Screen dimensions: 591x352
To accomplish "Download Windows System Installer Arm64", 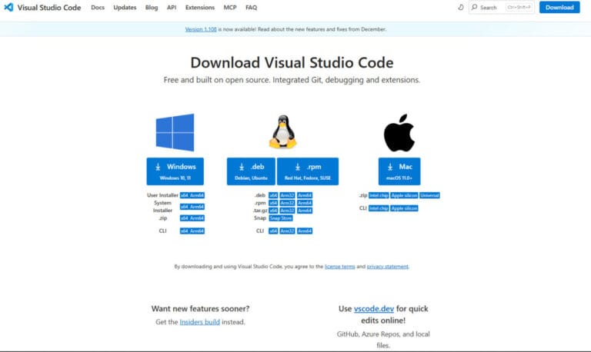I will point(197,207).
